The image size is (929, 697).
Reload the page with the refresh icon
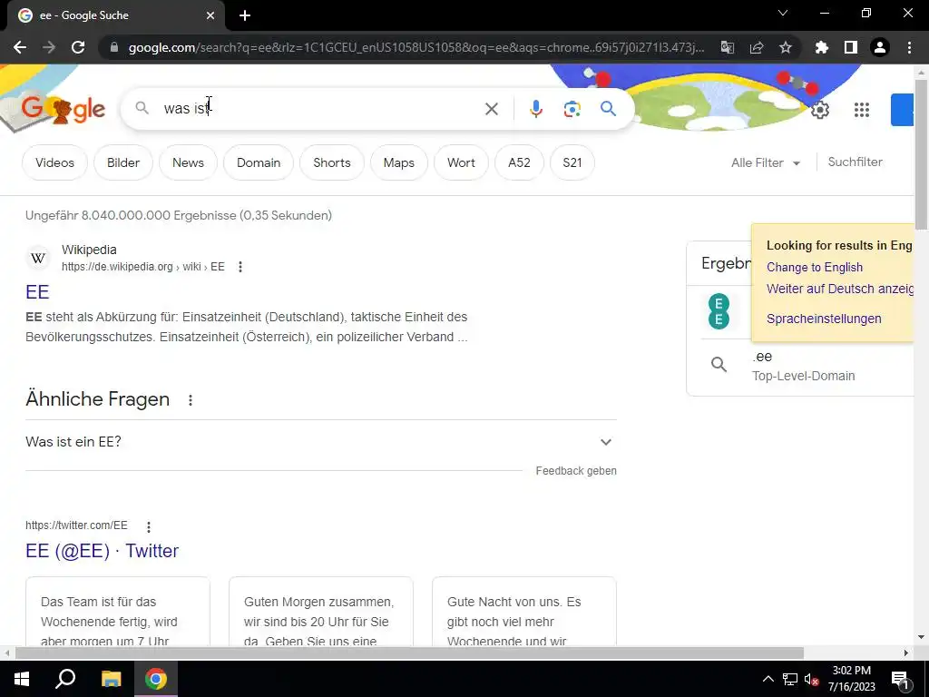coord(78,47)
